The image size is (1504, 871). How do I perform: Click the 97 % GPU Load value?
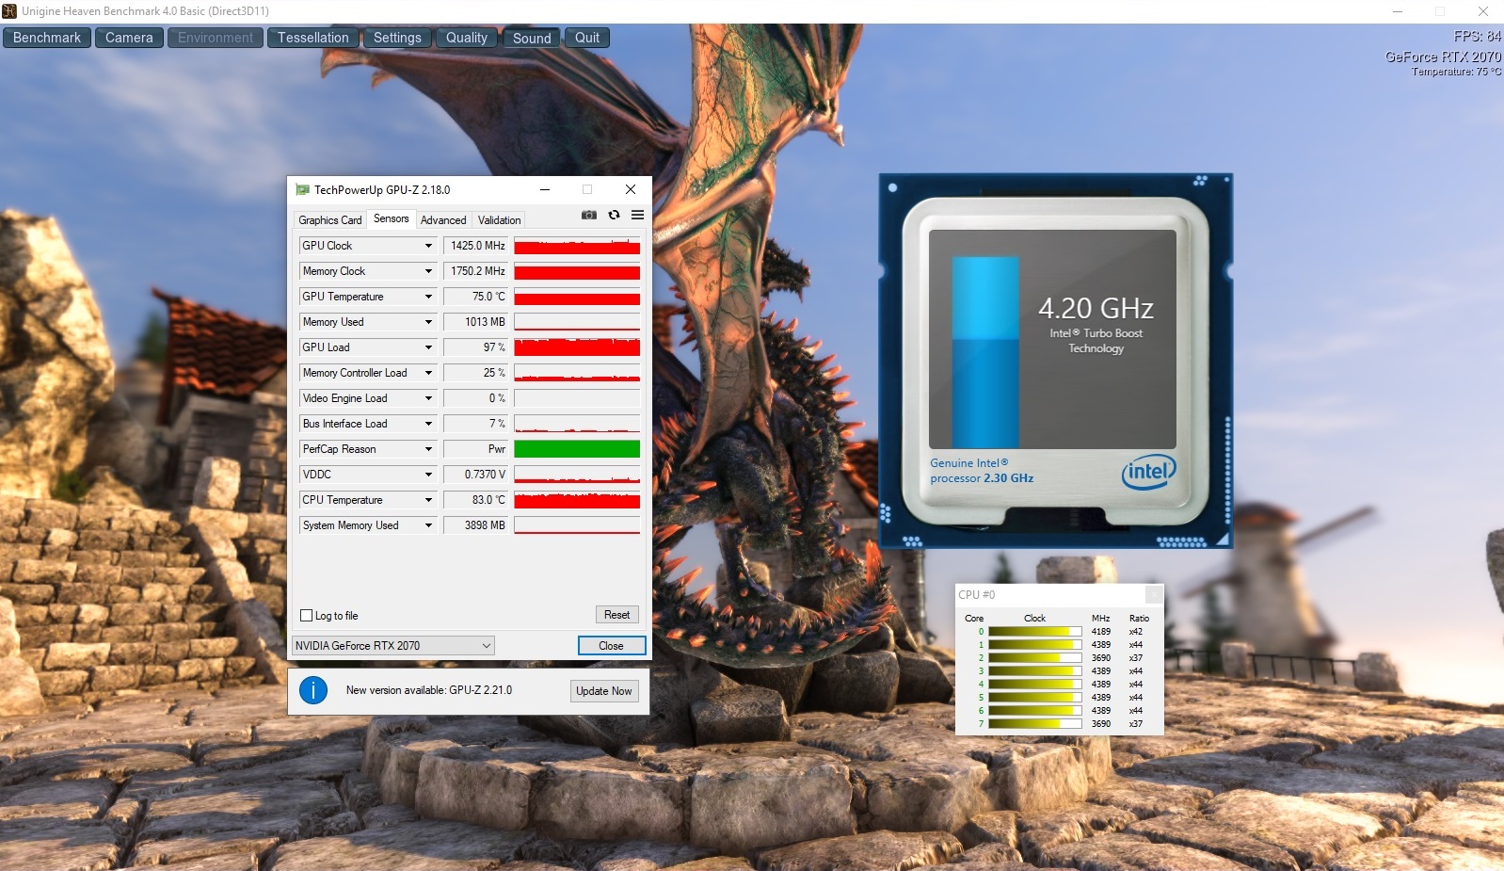tap(476, 347)
